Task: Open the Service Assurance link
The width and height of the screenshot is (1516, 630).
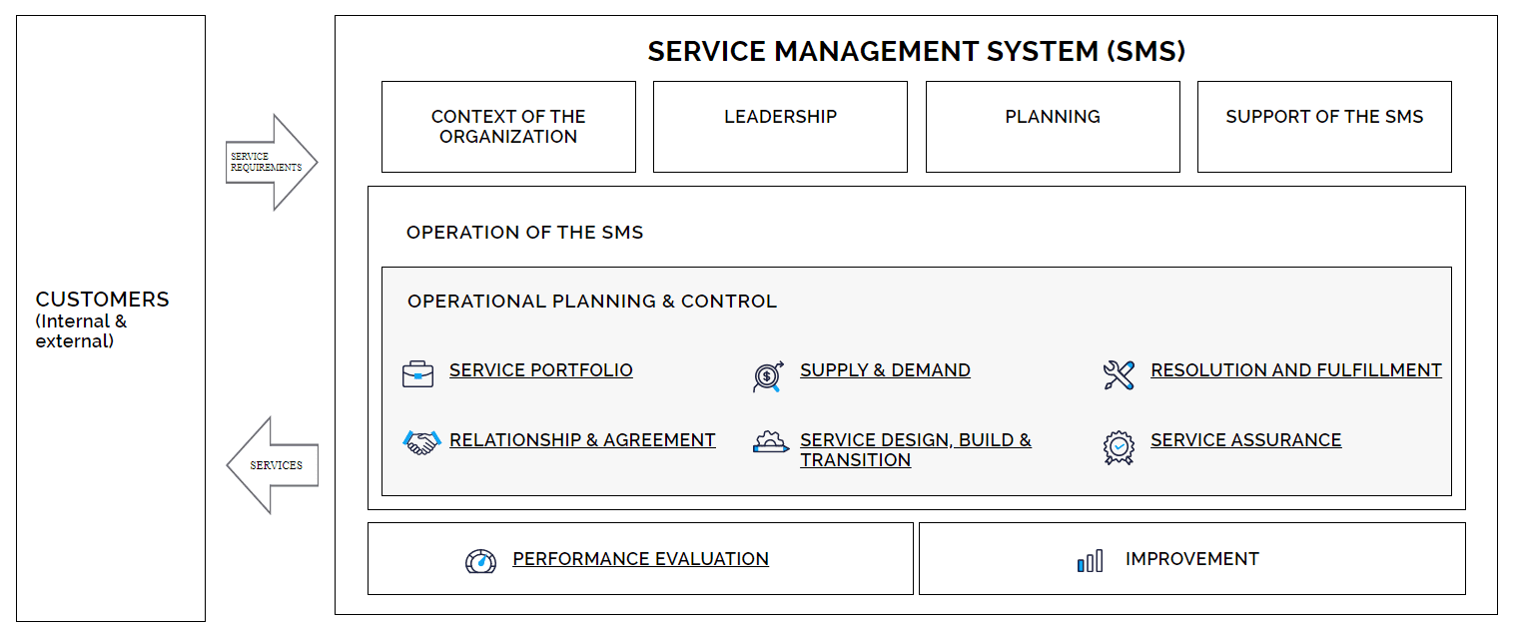Action: [x=1245, y=440]
